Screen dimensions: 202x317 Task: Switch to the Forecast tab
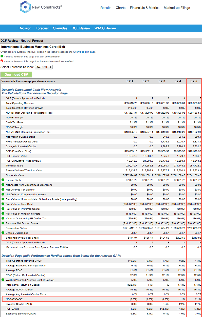42,28
